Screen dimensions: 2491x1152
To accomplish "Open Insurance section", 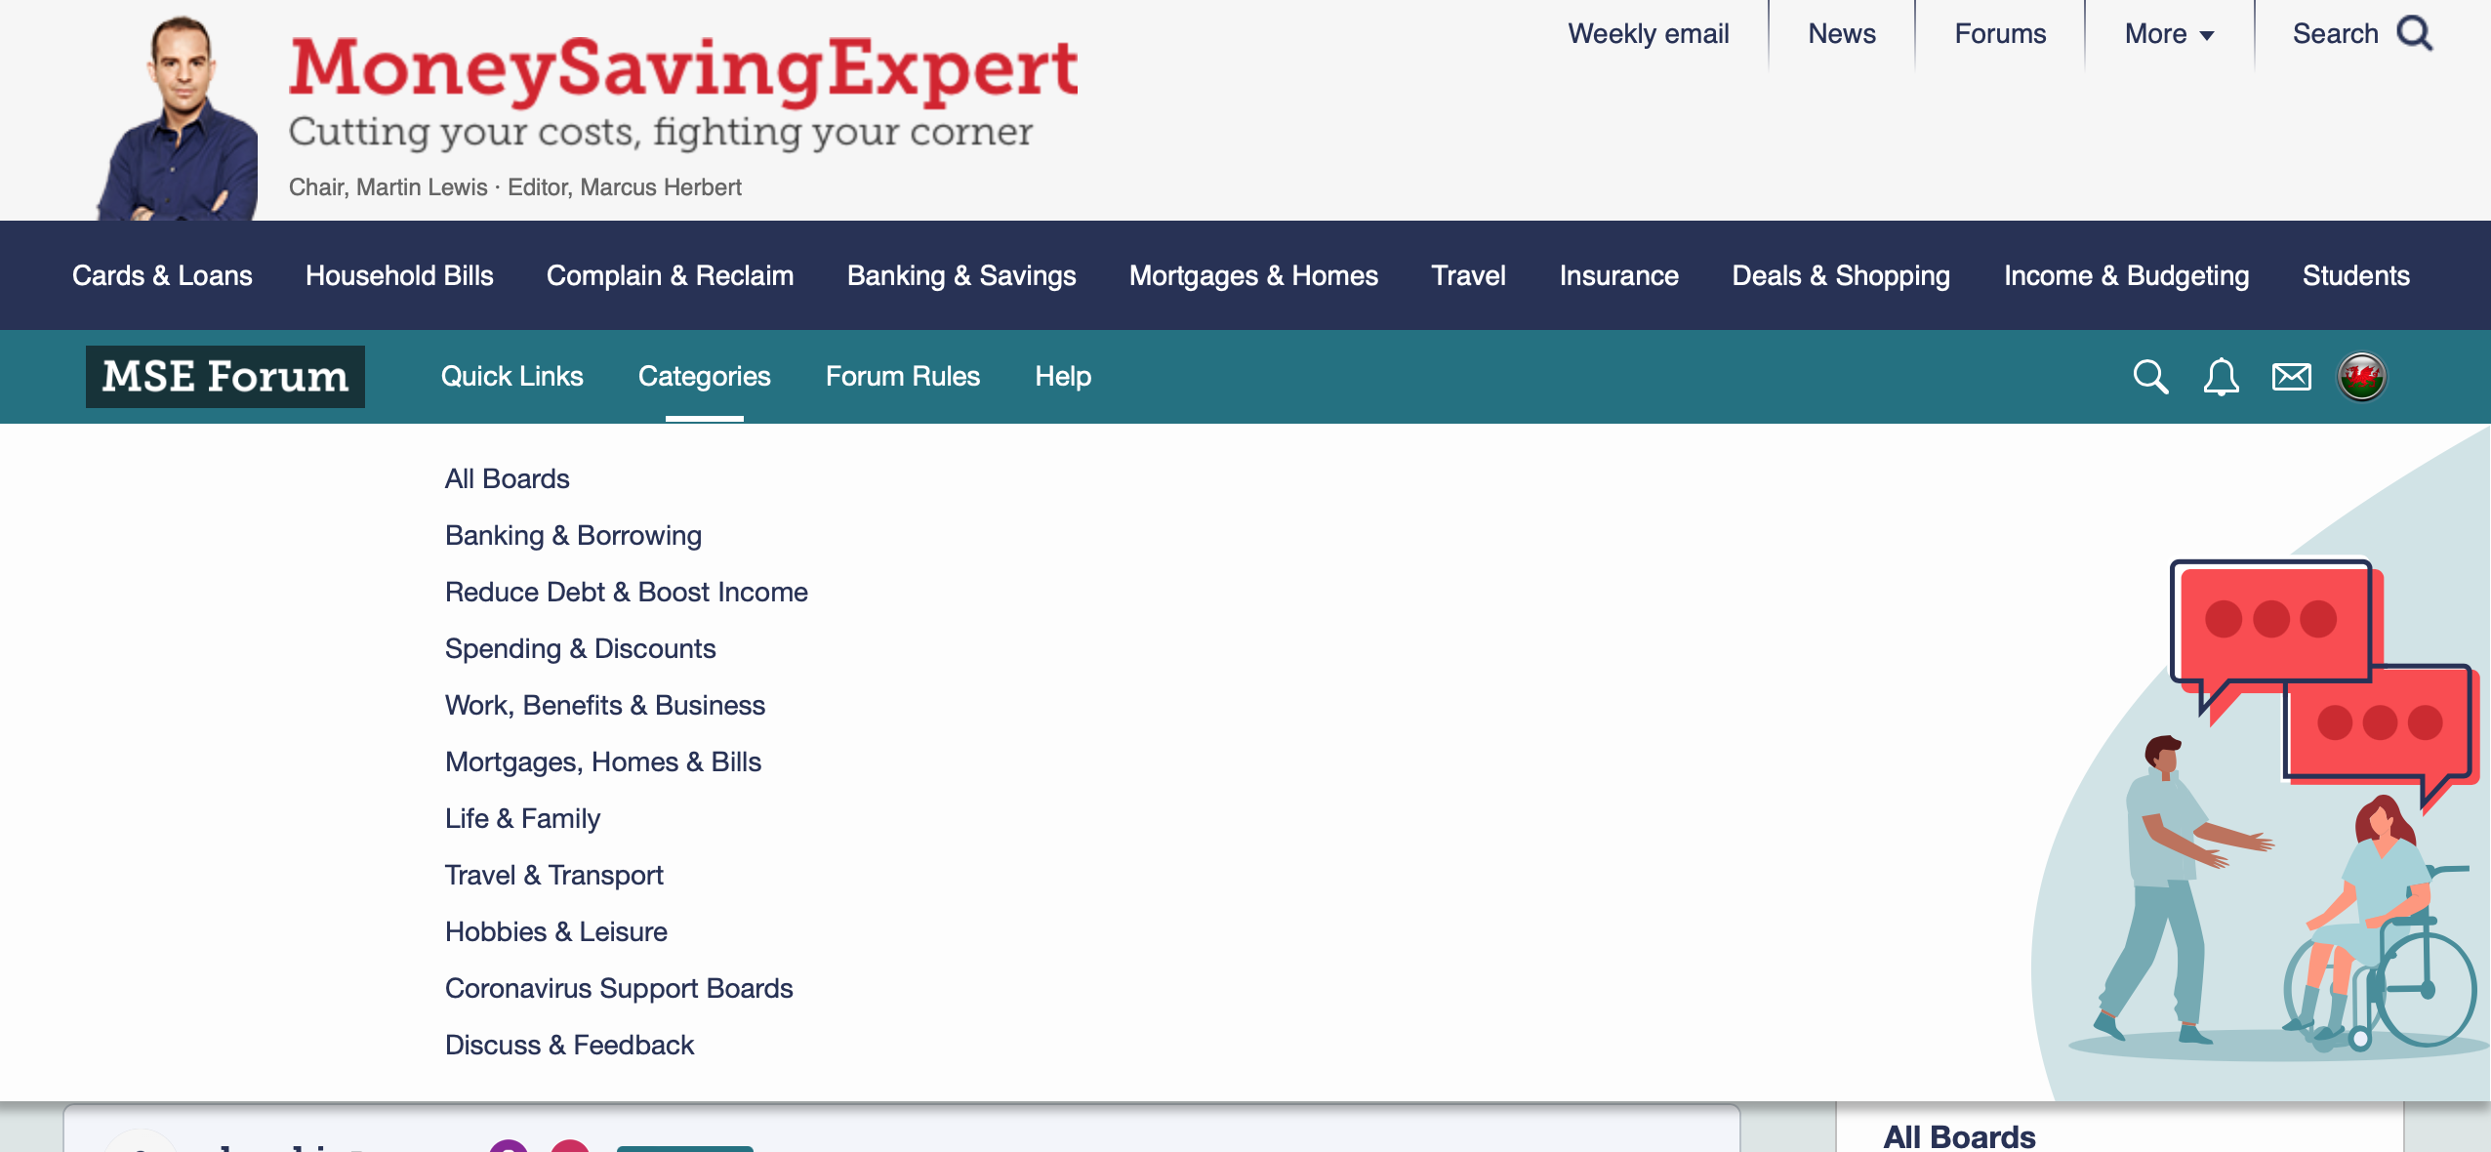I will tap(1618, 276).
